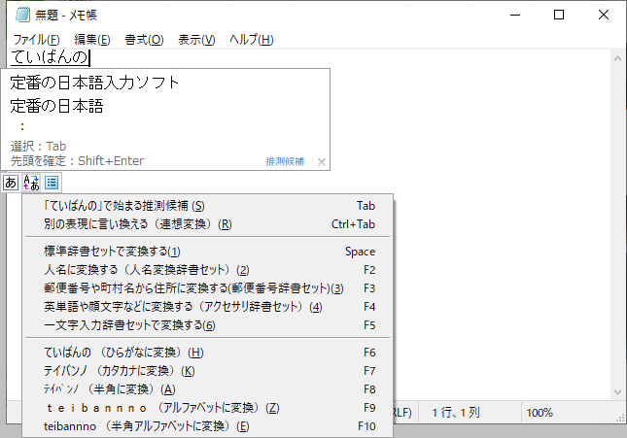Convert to katakana テイバンノ (K)
Viewport: 627px width, 438px height.
click(208, 370)
